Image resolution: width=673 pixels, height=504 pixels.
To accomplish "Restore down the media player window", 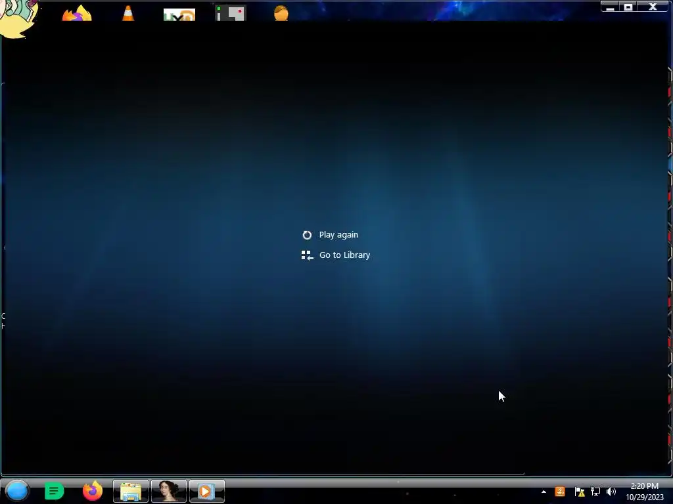I will click(x=628, y=7).
